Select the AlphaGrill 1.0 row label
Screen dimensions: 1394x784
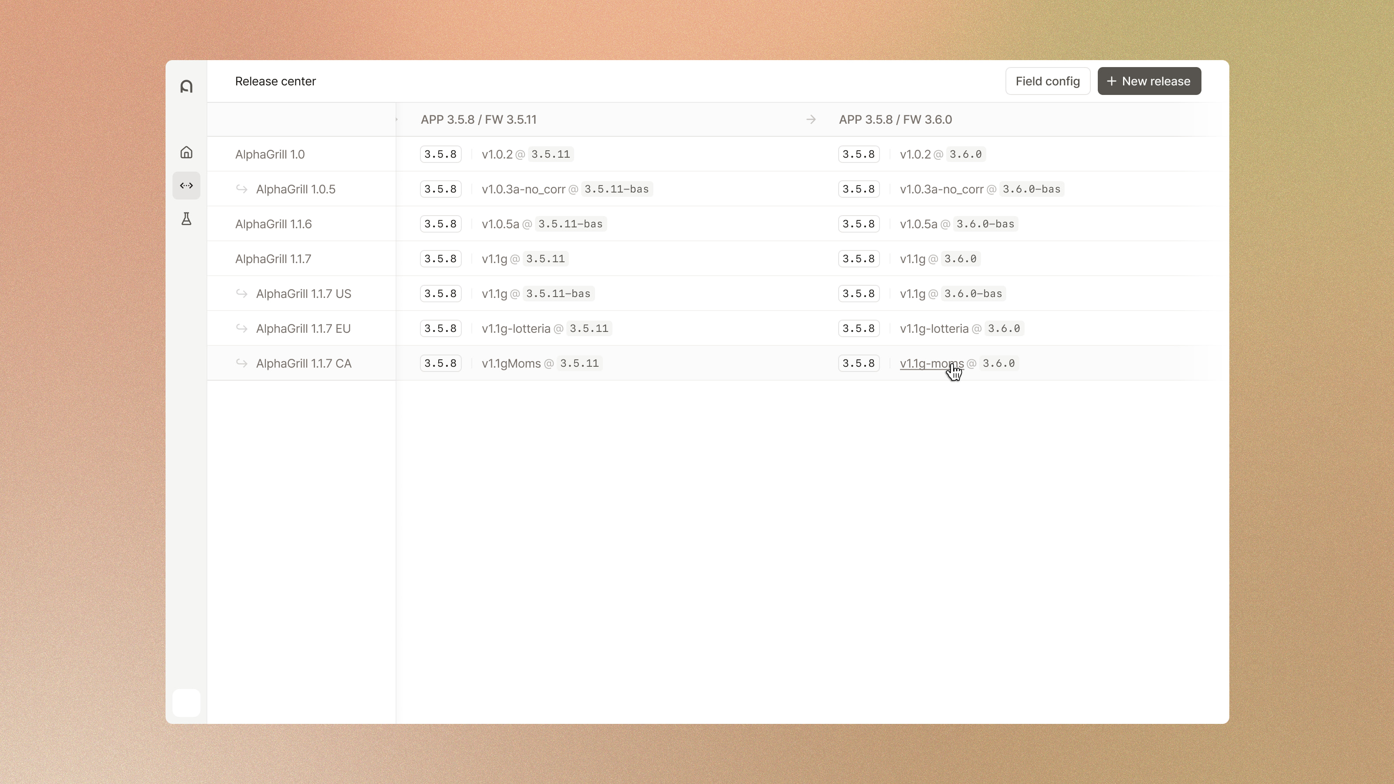[270, 154]
